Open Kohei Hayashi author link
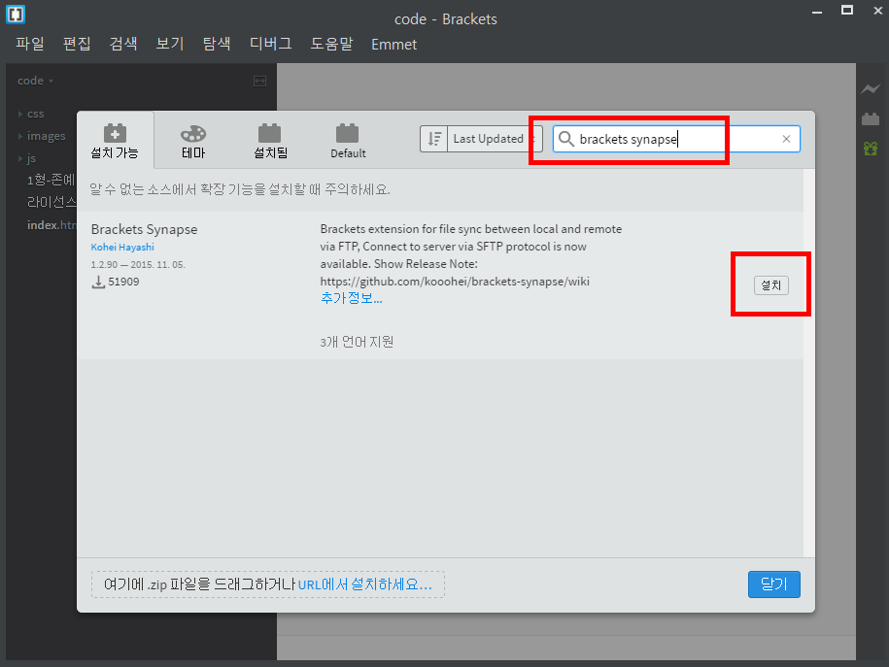The width and height of the screenshot is (889, 667). click(x=122, y=247)
